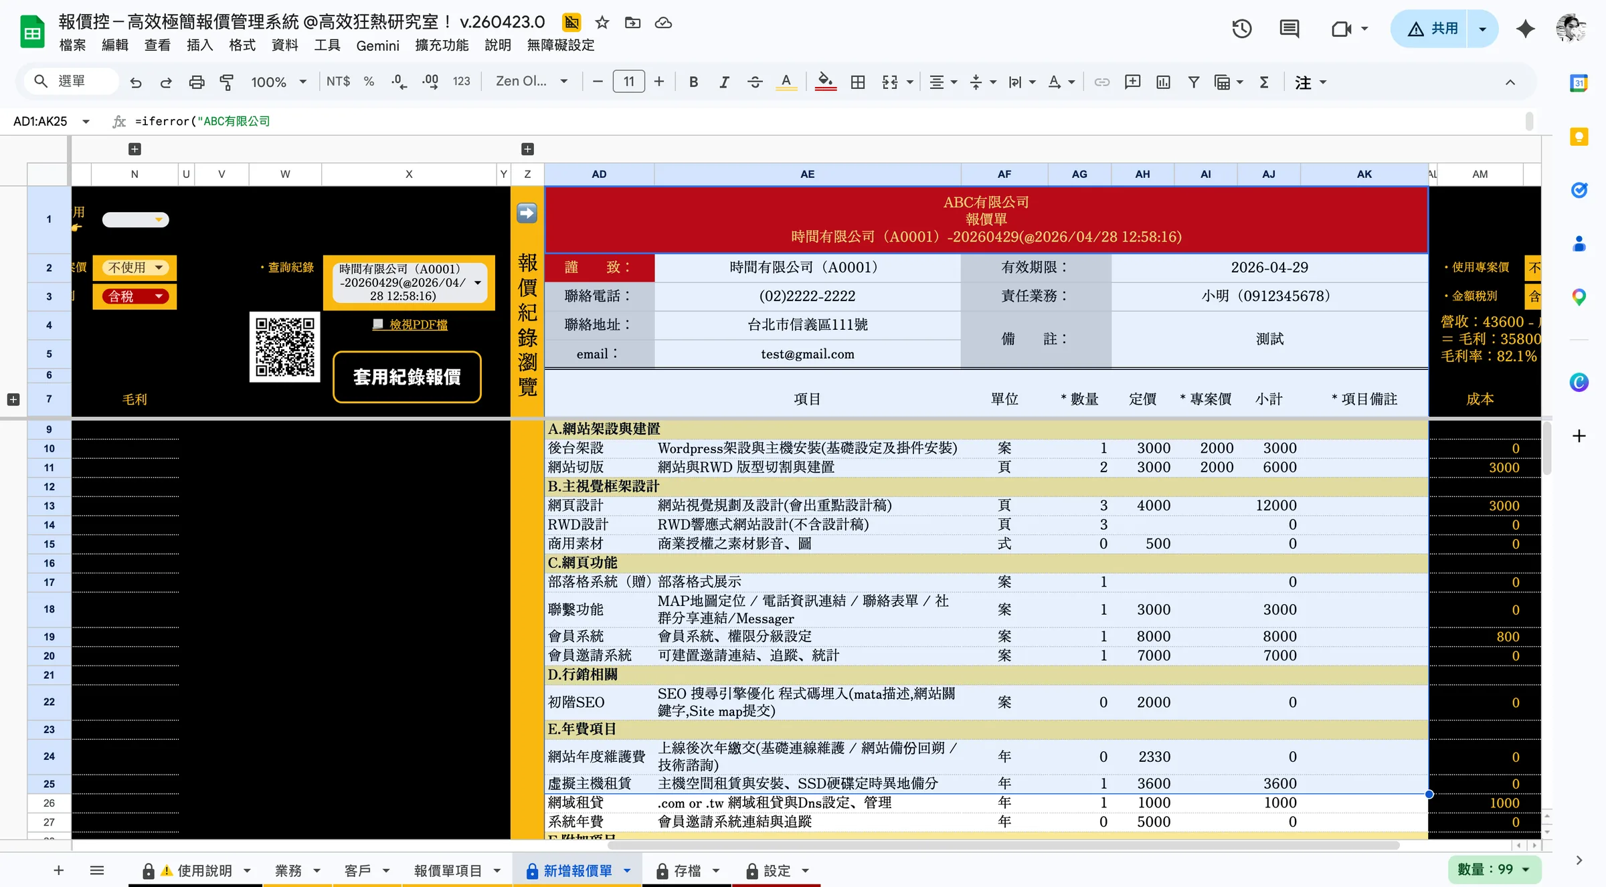This screenshot has height=887, width=1606.
Task: Open the text color picker
Action: point(786,82)
